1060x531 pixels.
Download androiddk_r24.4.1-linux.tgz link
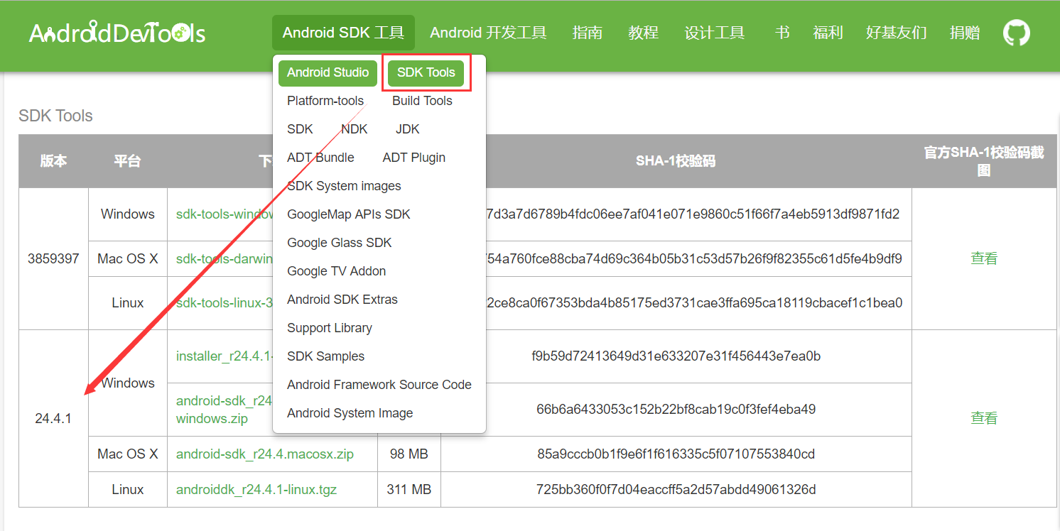[256, 490]
